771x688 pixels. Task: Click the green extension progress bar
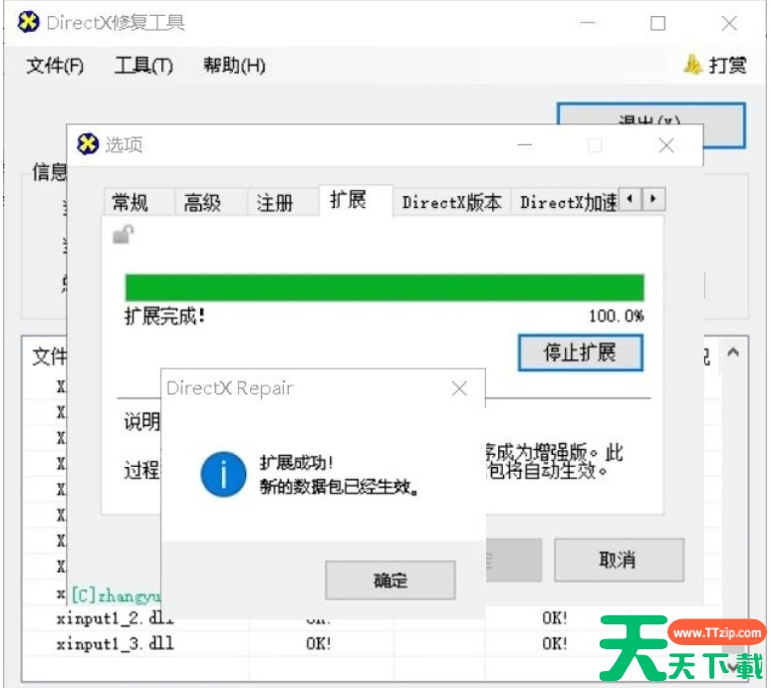coord(384,287)
